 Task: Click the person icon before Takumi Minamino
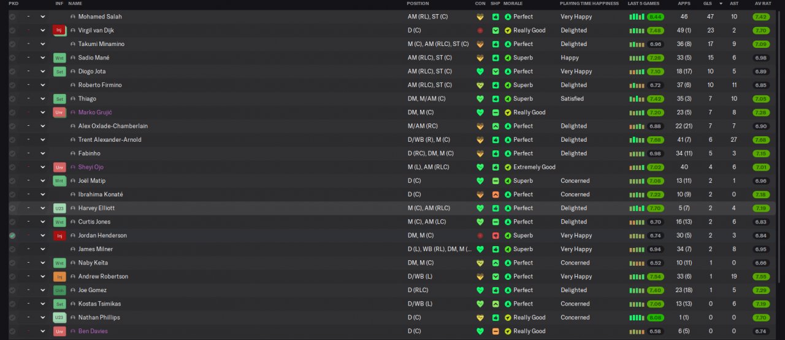(x=73, y=44)
